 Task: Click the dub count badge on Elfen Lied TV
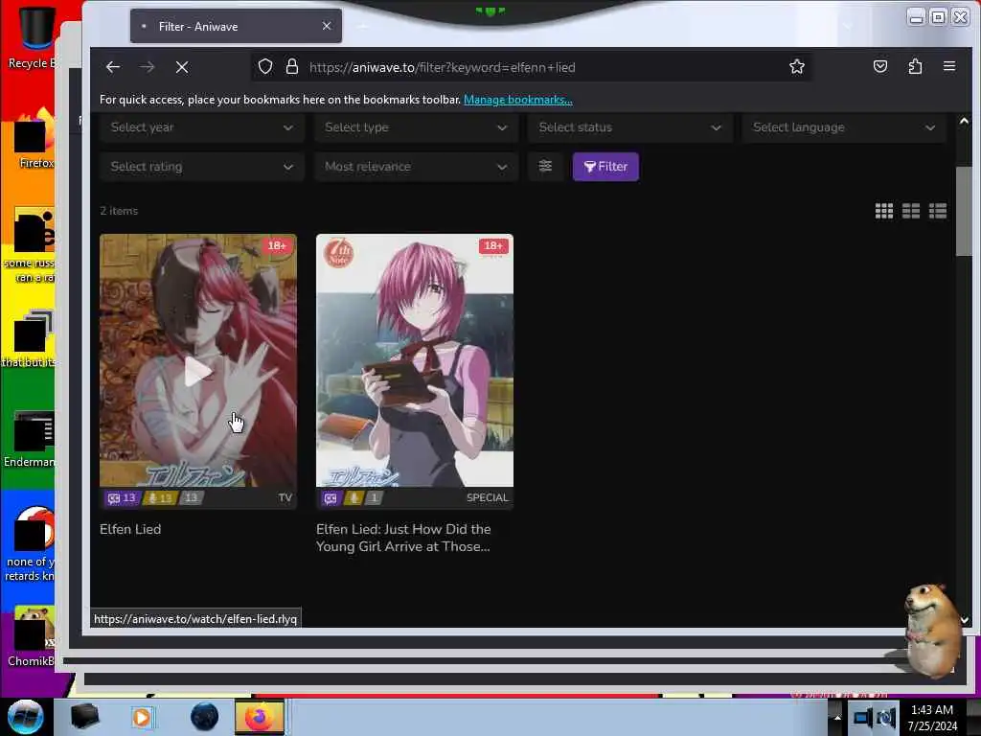click(x=160, y=498)
